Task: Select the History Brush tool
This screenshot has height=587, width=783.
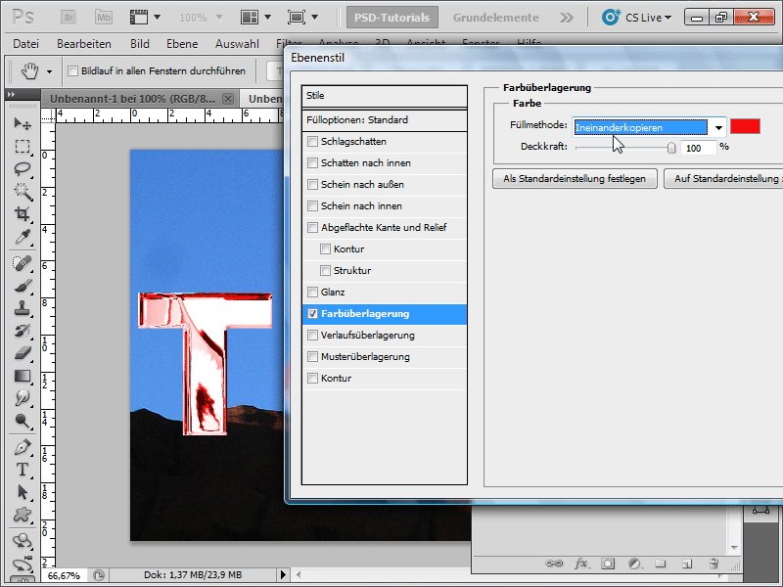Action: pyautogui.click(x=23, y=331)
